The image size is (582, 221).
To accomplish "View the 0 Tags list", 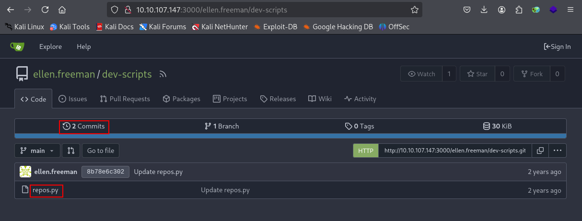I will pyautogui.click(x=360, y=126).
